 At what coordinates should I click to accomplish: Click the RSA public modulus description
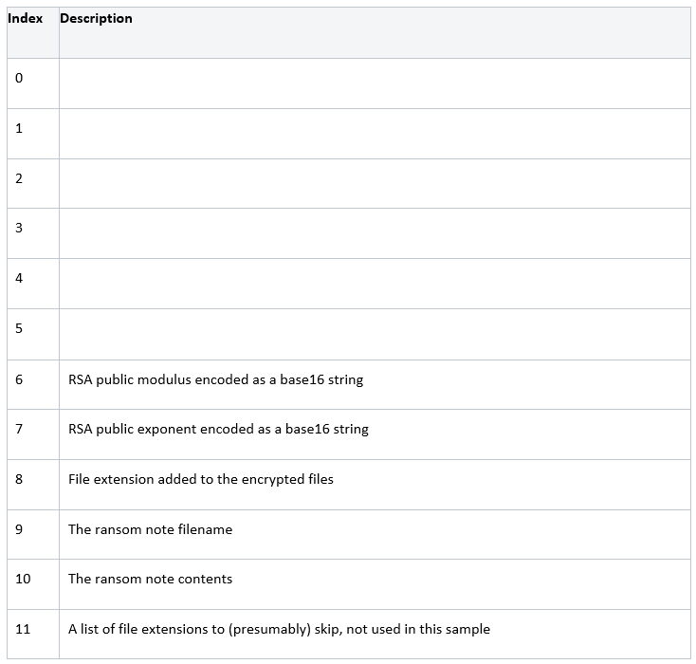pyautogui.click(x=216, y=379)
